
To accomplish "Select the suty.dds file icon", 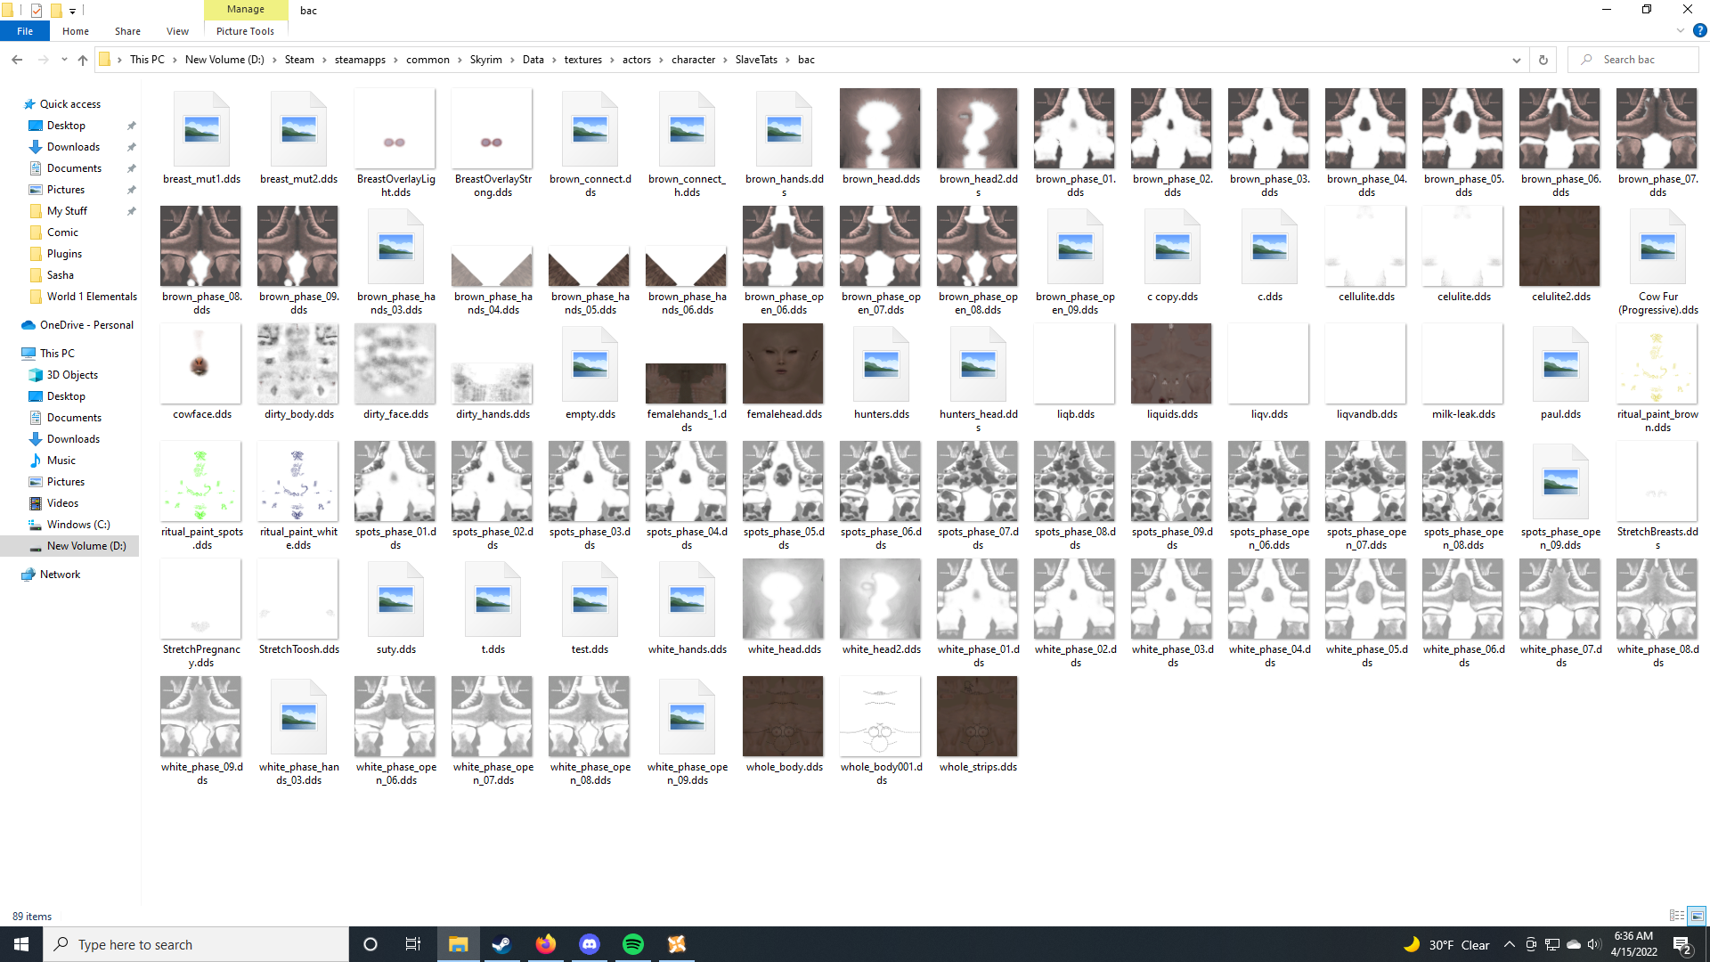I will point(395,599).
